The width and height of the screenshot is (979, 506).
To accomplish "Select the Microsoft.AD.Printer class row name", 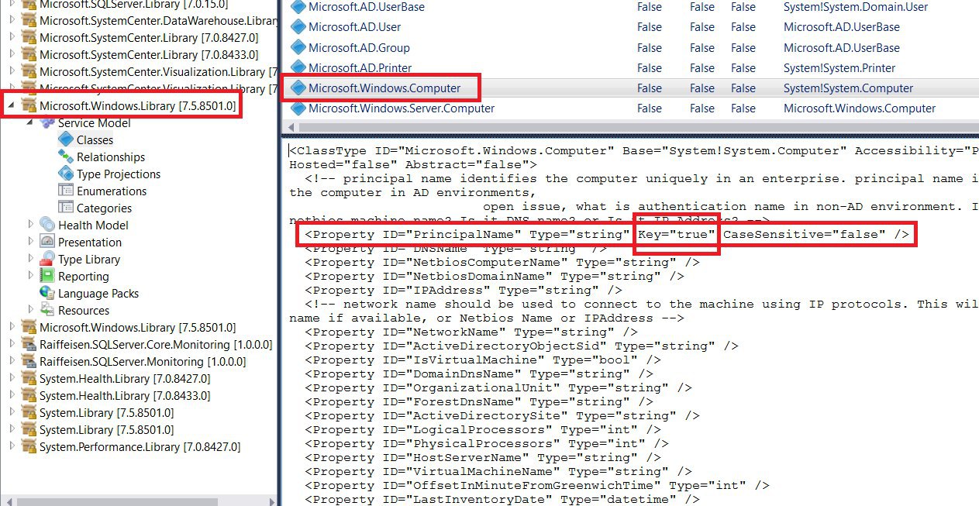I will (x=360, y=68).
